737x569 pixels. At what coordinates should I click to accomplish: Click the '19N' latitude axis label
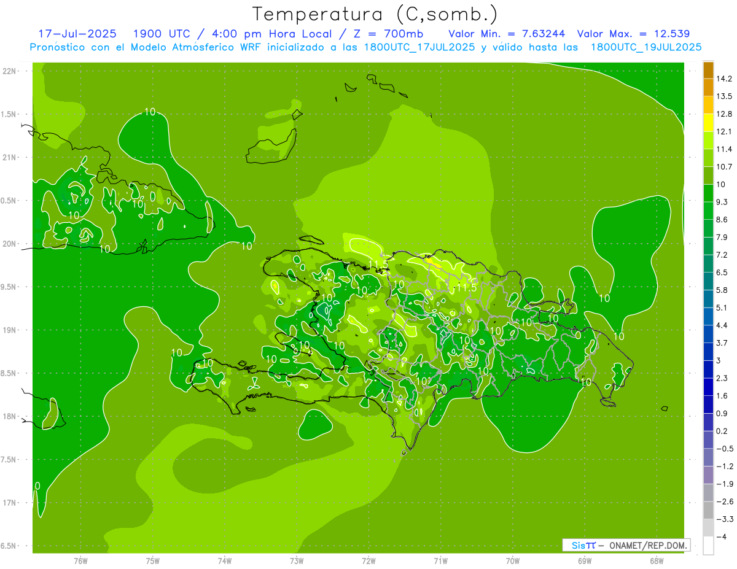coord(9,330)
